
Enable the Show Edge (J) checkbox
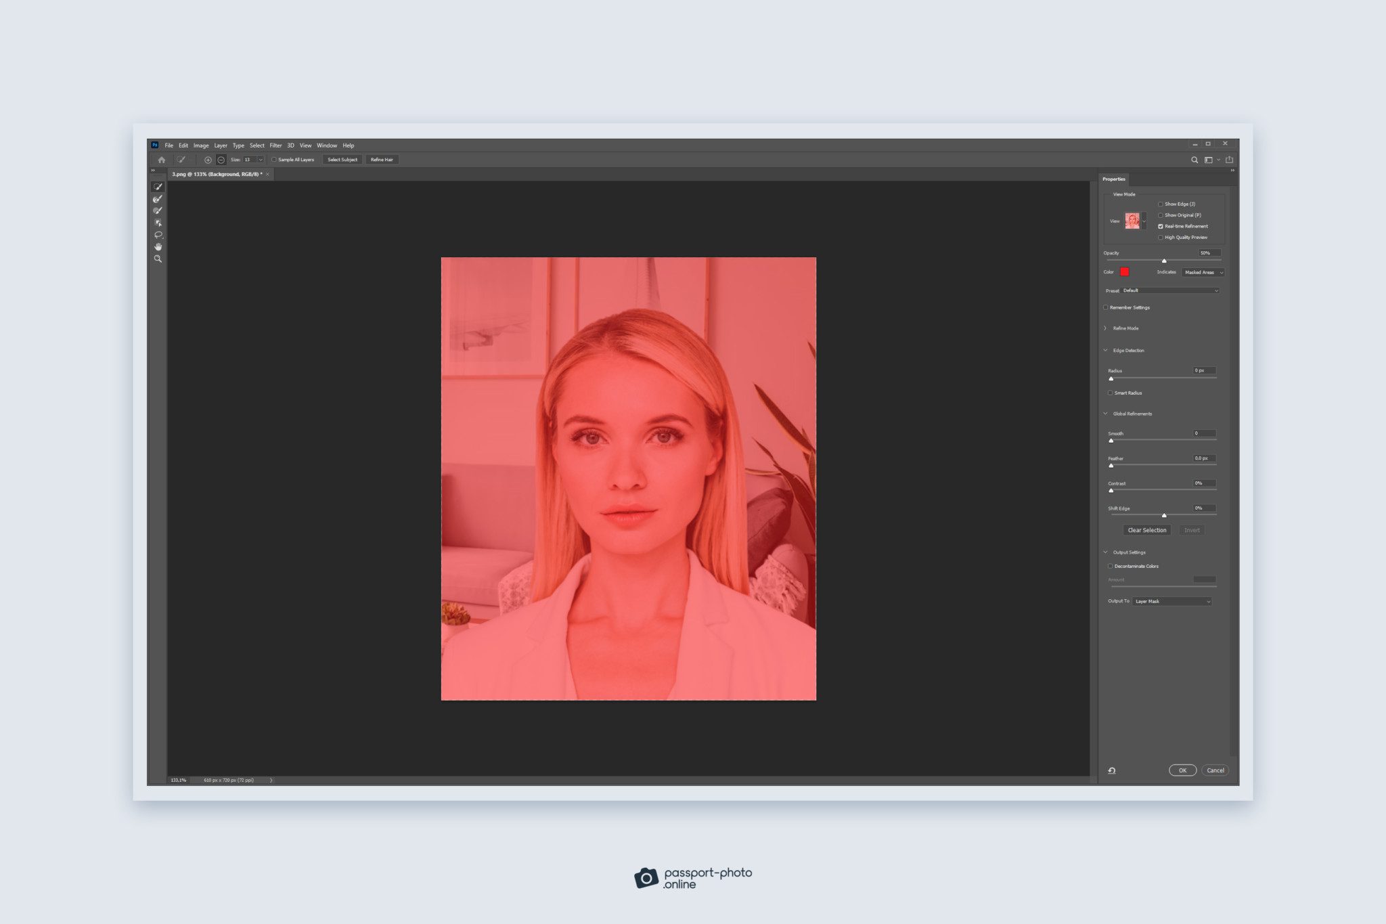[x=1161, y=204]
